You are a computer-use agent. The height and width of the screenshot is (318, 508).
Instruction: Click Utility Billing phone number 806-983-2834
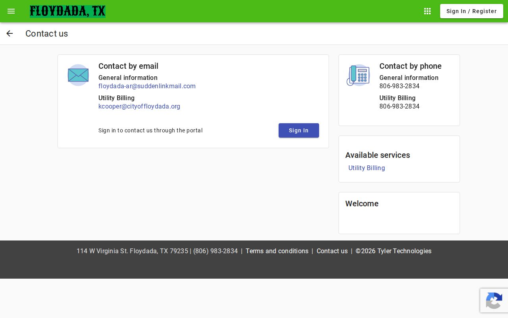click(x=399, y=107)
